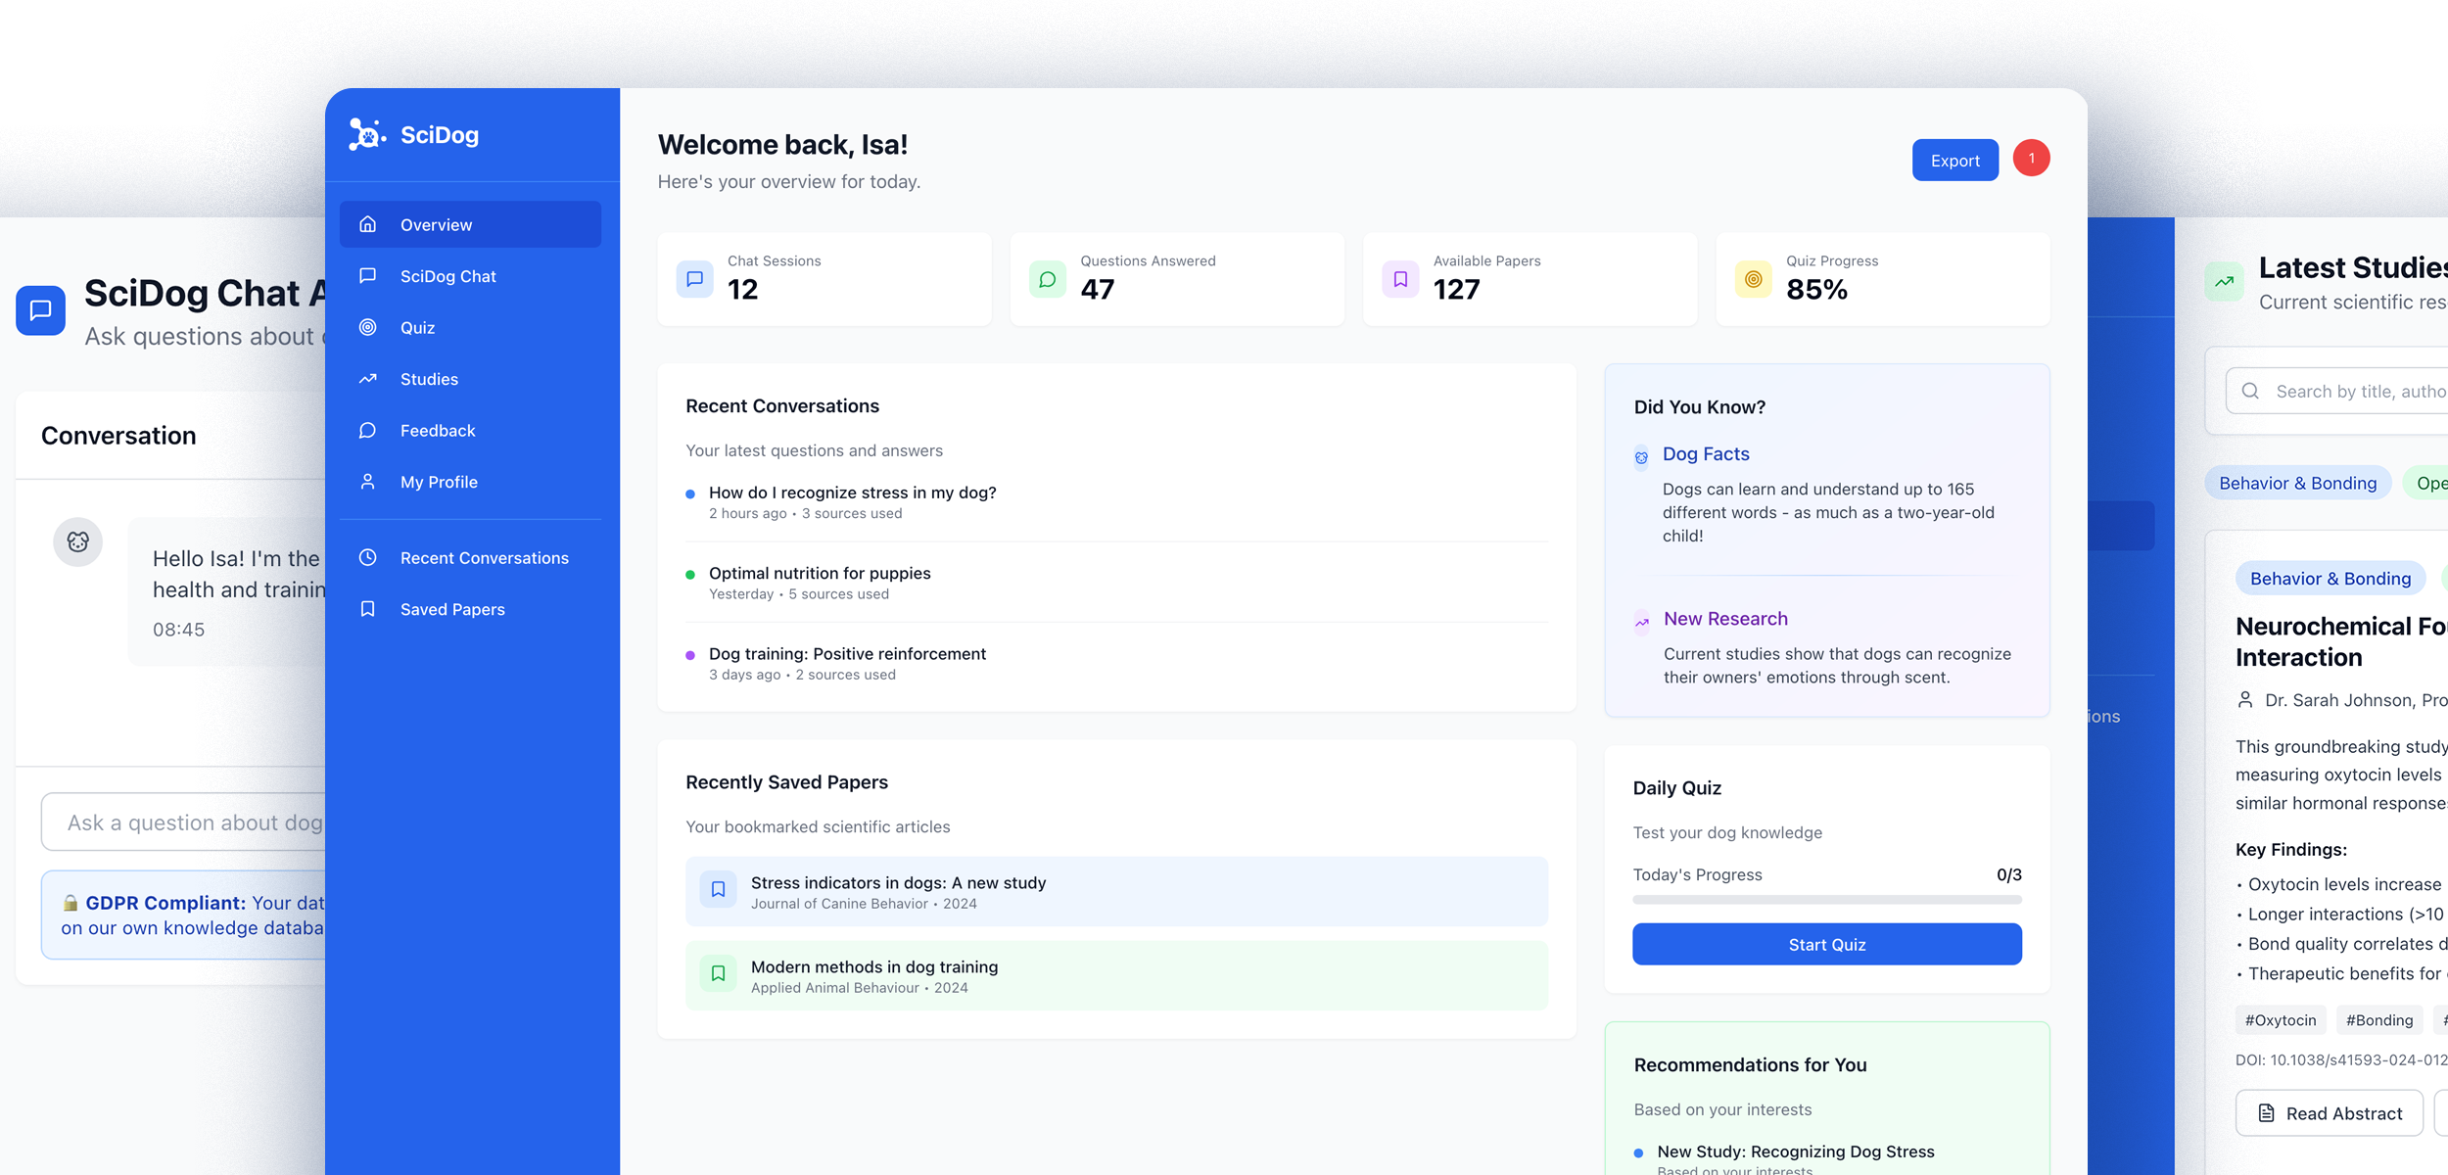Open the Studies sidebar section
The image size is (2448, 1175).
click(x=470, y=379)
